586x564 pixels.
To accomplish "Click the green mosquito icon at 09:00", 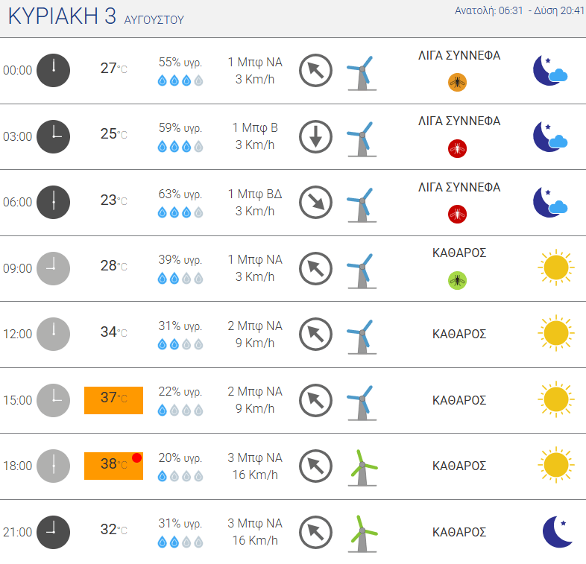I will (457, 280).
